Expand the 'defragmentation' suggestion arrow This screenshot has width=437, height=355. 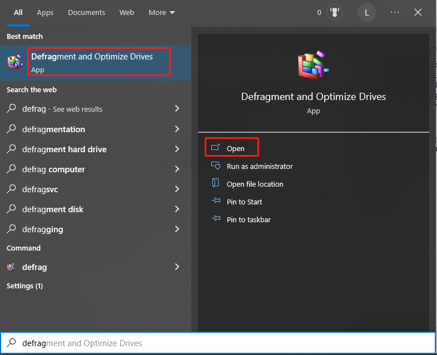[177, 129]
